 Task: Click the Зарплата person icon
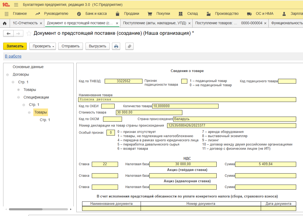pyautogui.click(x=284, y=14)
